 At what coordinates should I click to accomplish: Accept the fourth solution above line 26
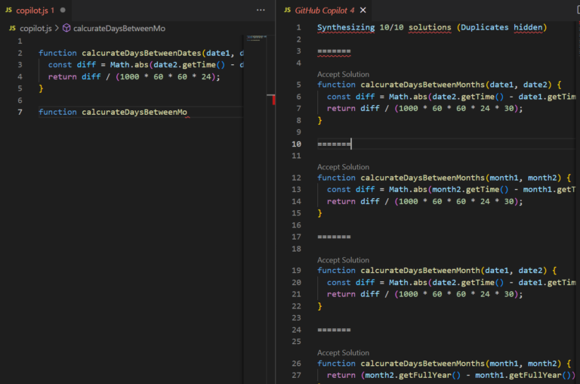pyautogui.click(x=343, y=353)
